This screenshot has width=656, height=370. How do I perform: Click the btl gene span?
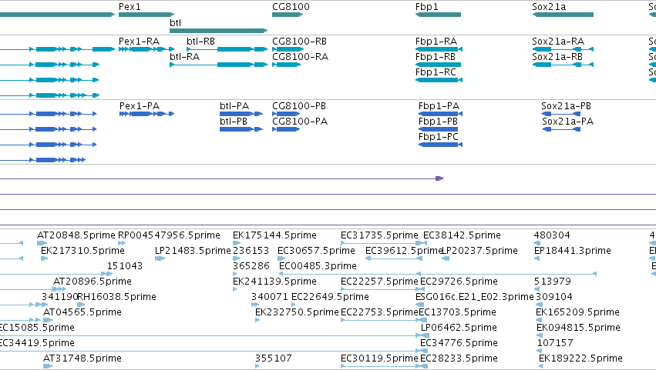pos(218,31)
